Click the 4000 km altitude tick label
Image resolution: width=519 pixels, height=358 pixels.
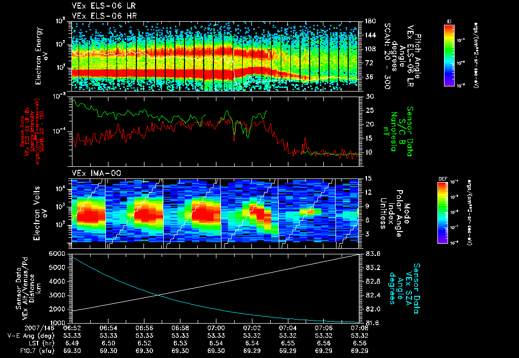57,281
